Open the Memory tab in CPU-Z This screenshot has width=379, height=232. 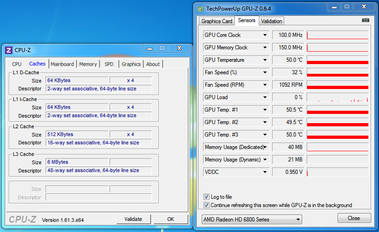coord(88,64)
